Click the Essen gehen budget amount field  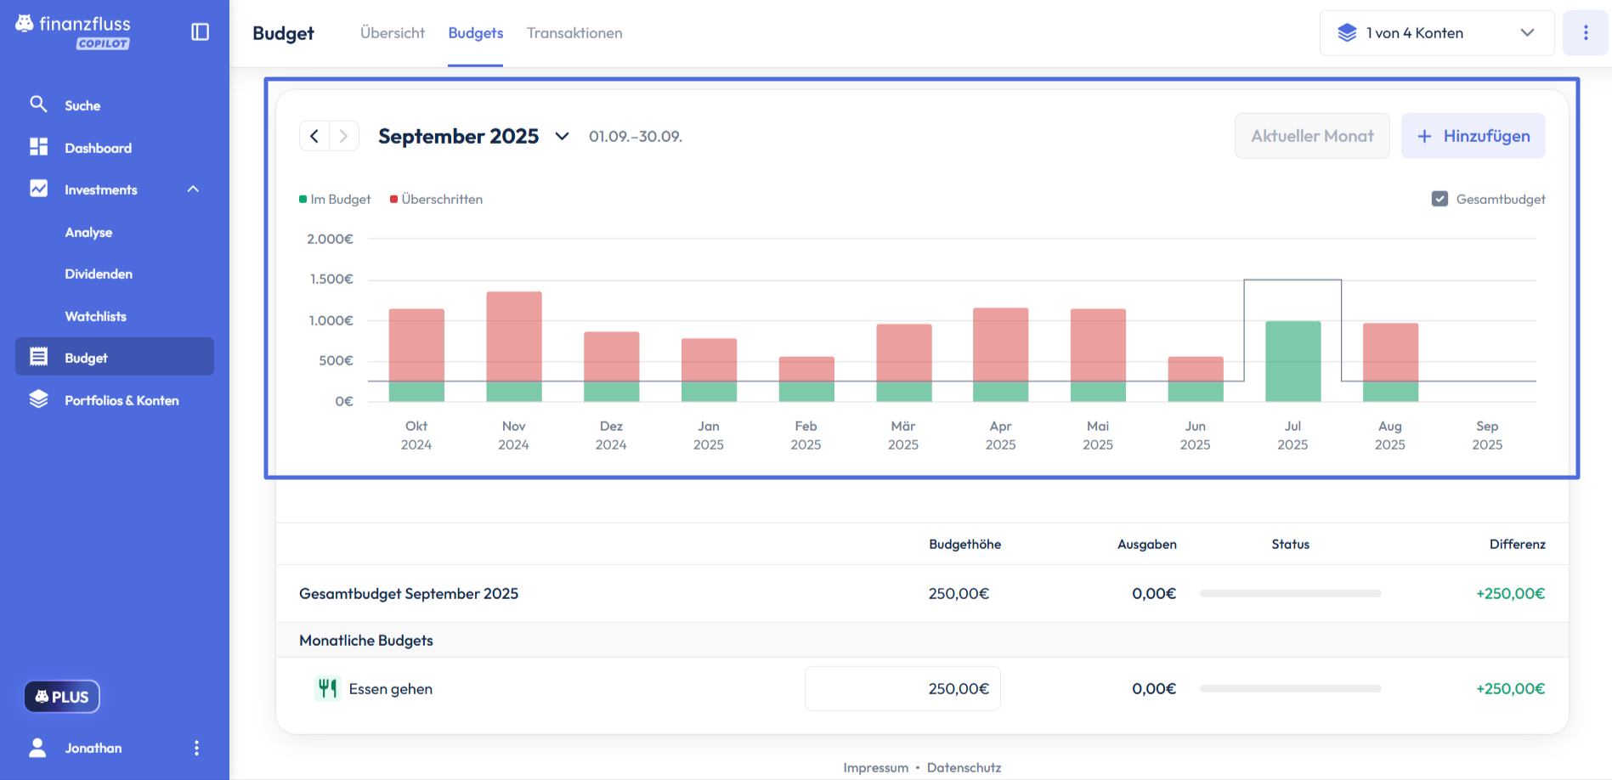[902, 688]
